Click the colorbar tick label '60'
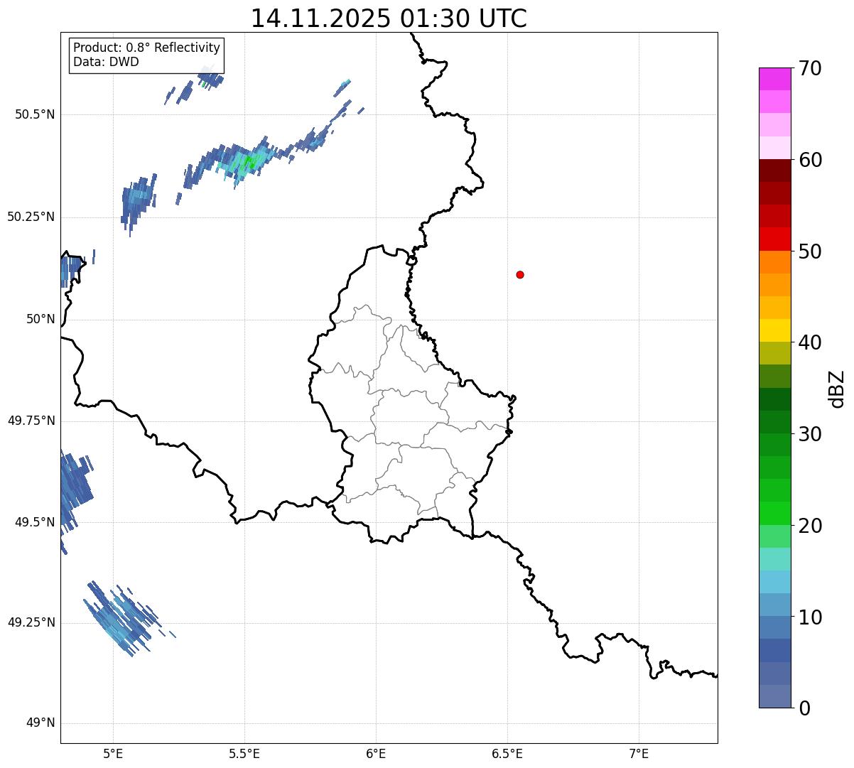This screenshot has width=854, height=768. pos(809,160)
